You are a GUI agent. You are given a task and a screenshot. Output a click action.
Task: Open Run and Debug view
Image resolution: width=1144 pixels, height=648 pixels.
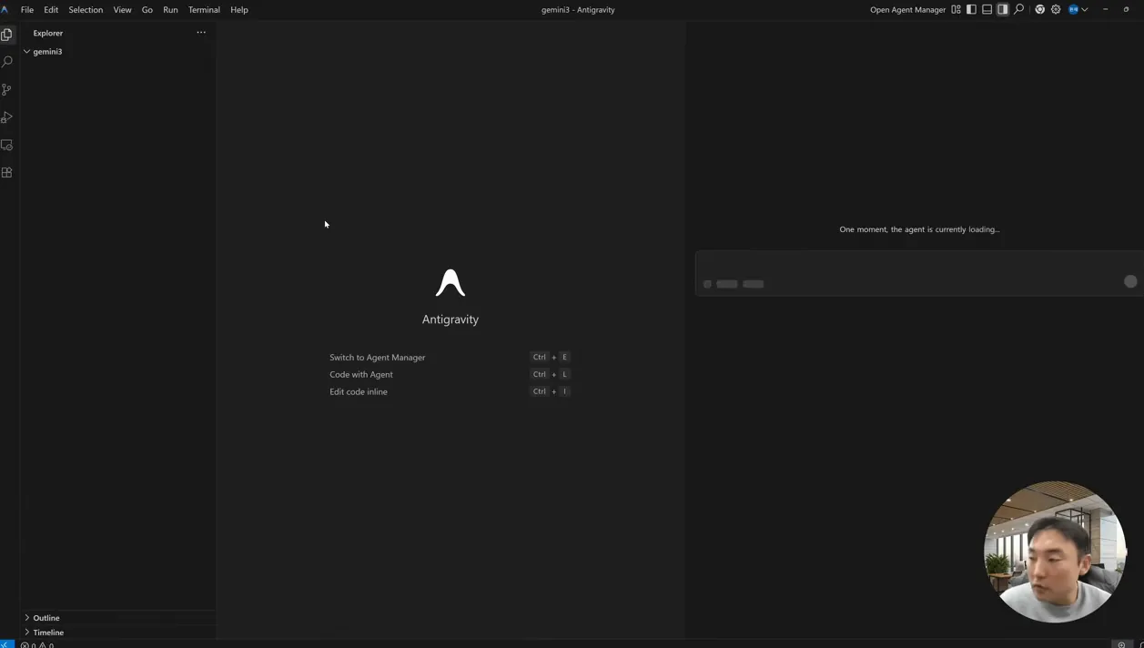tap(7, 117)
